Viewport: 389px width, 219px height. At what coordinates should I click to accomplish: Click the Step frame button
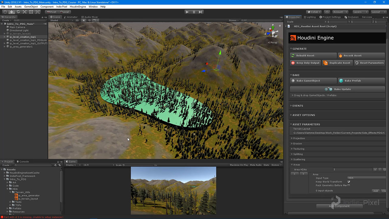pos(200,12)
